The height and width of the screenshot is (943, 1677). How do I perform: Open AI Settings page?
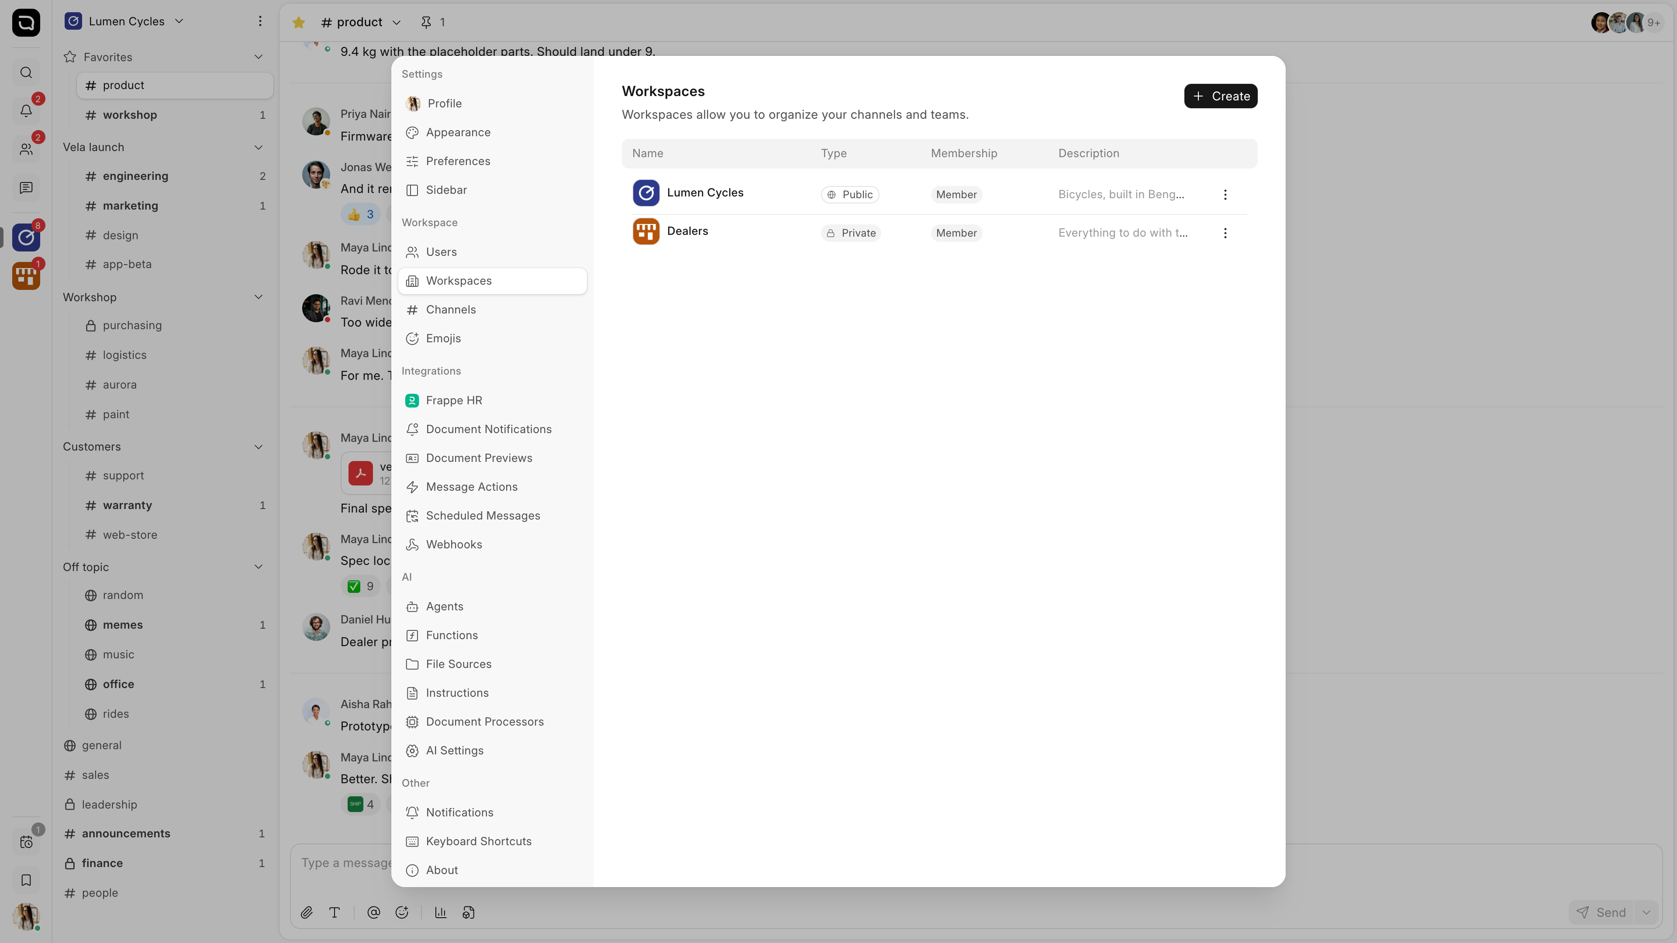(x=492, y=751)
